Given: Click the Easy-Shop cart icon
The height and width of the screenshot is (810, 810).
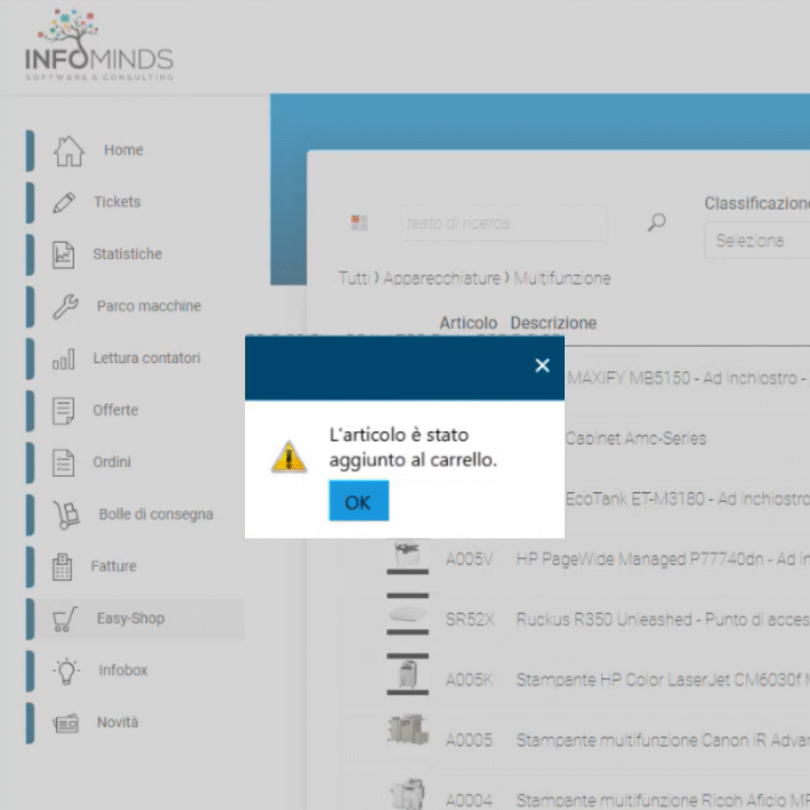Looking at the screenshot, I should click(x=65, y=619).
